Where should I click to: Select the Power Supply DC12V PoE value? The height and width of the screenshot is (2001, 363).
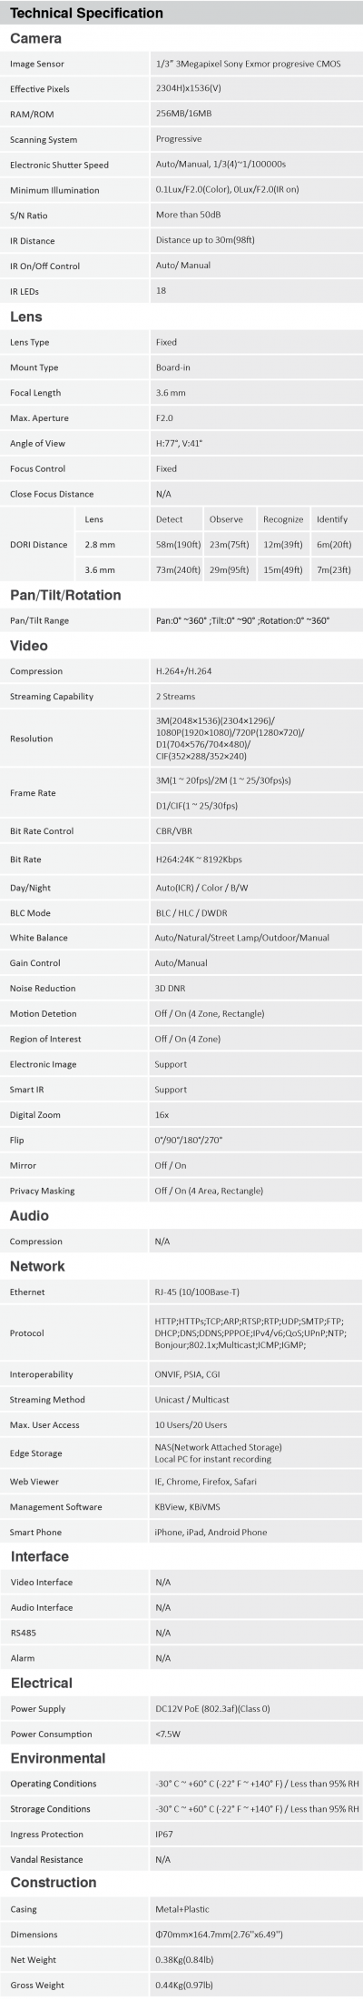click(212, 1709)
